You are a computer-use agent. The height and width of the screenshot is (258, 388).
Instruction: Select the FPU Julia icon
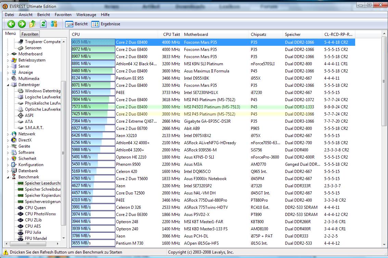click(x=21, y=232)
